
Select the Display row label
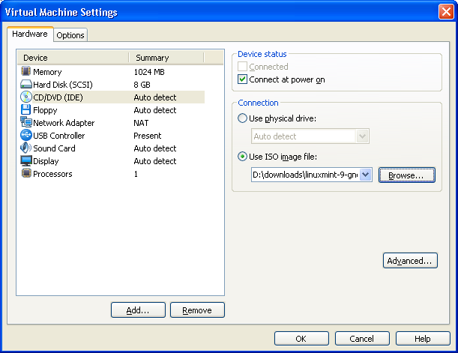46,161
